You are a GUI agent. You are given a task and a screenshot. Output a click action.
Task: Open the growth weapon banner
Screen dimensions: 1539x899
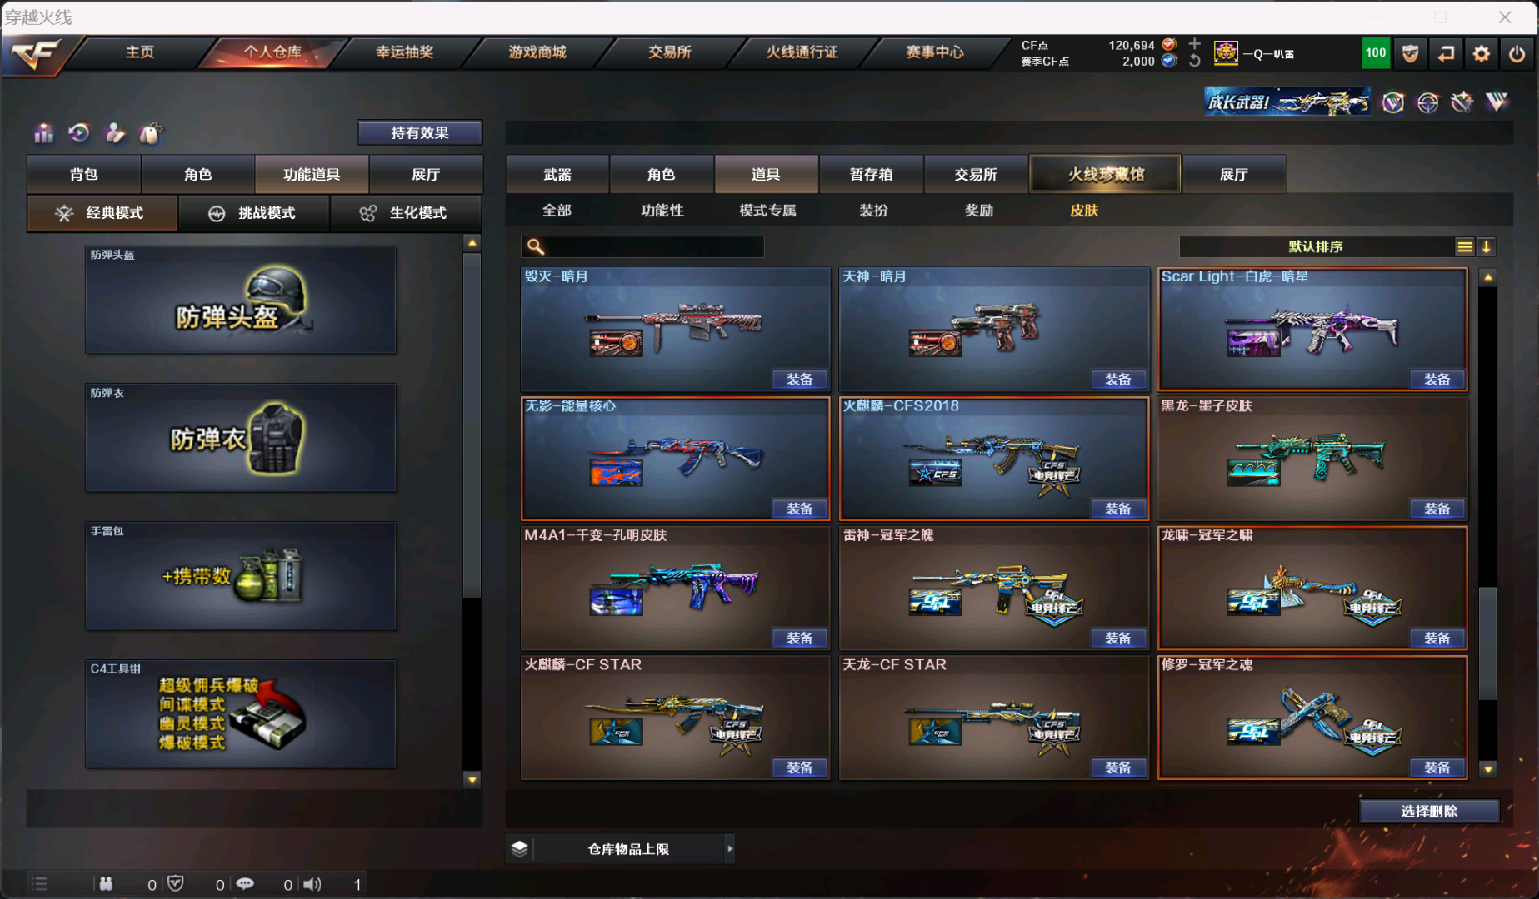click(1287, 102)
